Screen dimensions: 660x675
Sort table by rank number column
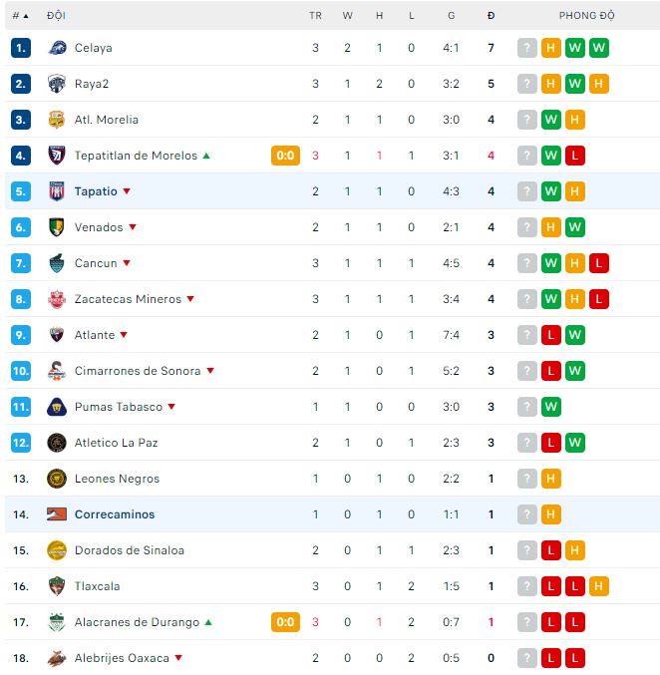coord(20,16)
